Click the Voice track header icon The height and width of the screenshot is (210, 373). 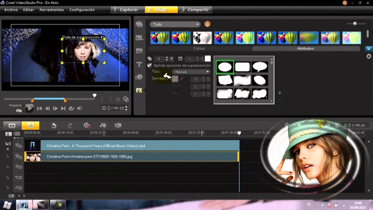point(19,177)
